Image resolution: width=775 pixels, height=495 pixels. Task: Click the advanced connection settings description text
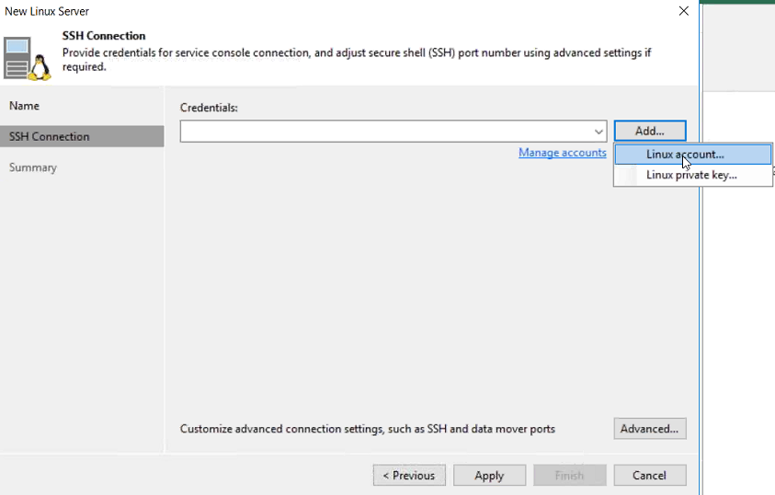click(367, 429)
